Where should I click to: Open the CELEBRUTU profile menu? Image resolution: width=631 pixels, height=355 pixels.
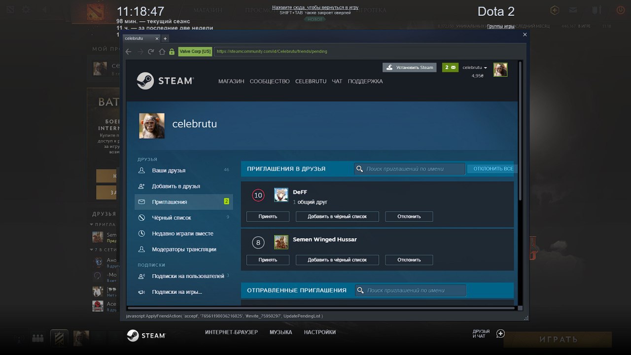(311, 81)
